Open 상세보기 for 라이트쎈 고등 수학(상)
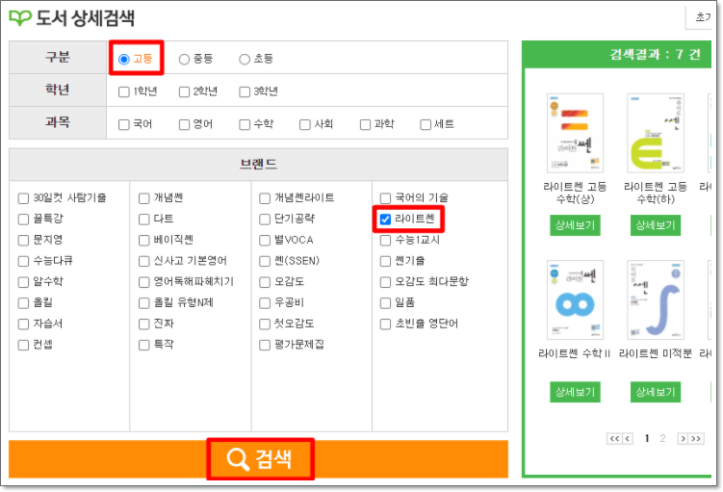The width and height of the screenshot is (723, 492). point(575,225)
